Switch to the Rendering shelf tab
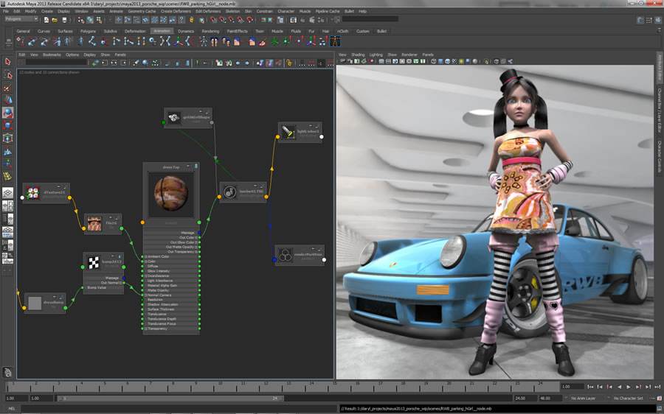 point(210,31)
